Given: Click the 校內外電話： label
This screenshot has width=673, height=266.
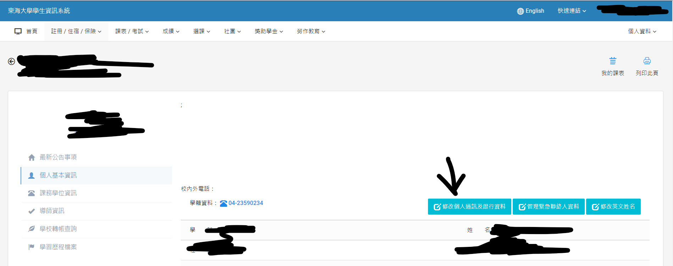Looking at the screenshot, I should [198, 189].
